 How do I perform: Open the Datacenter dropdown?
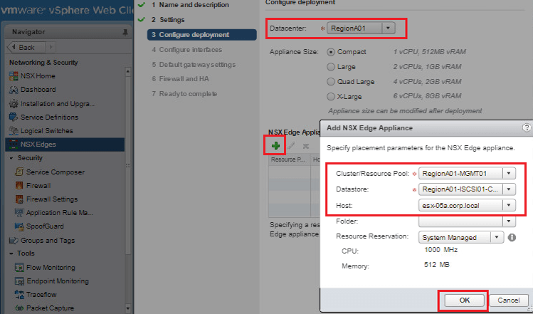click(x=389, y=28)
